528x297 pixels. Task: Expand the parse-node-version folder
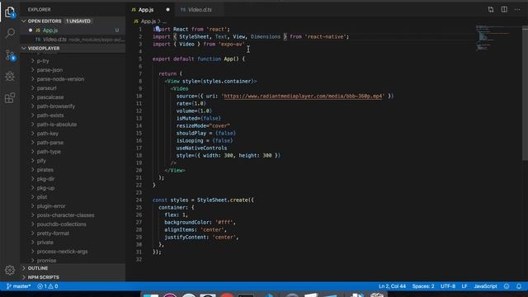pyautogui.click(x=73, y=79)
